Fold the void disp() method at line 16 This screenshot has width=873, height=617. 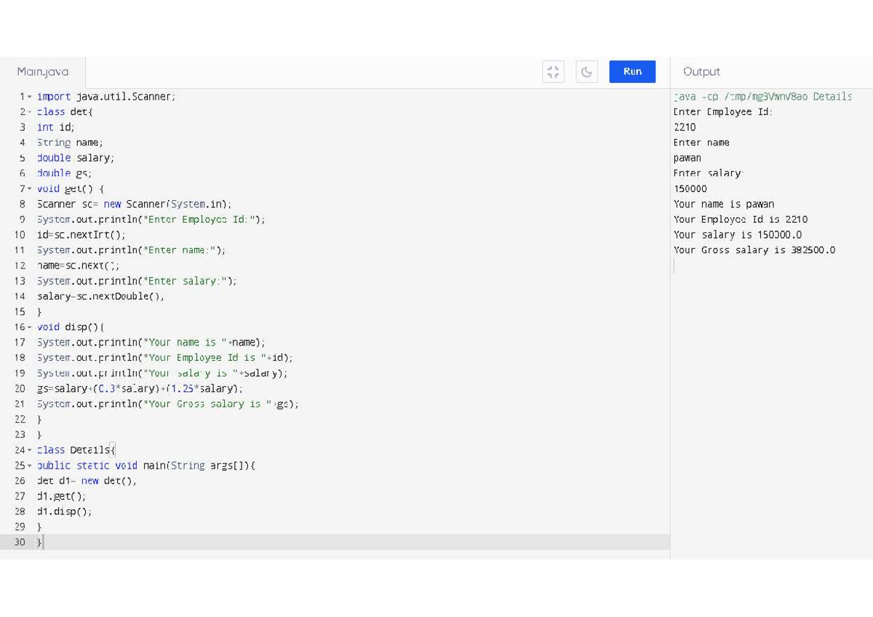click(29, 327)
